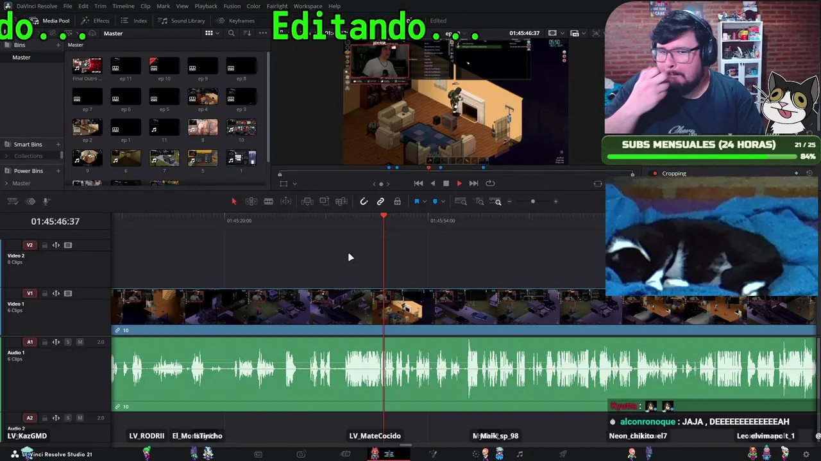The width and height of the screenshot is (821, 461).
Task: Open the media pool sort options
Action: pyautogui.click(x=248, y=33)
